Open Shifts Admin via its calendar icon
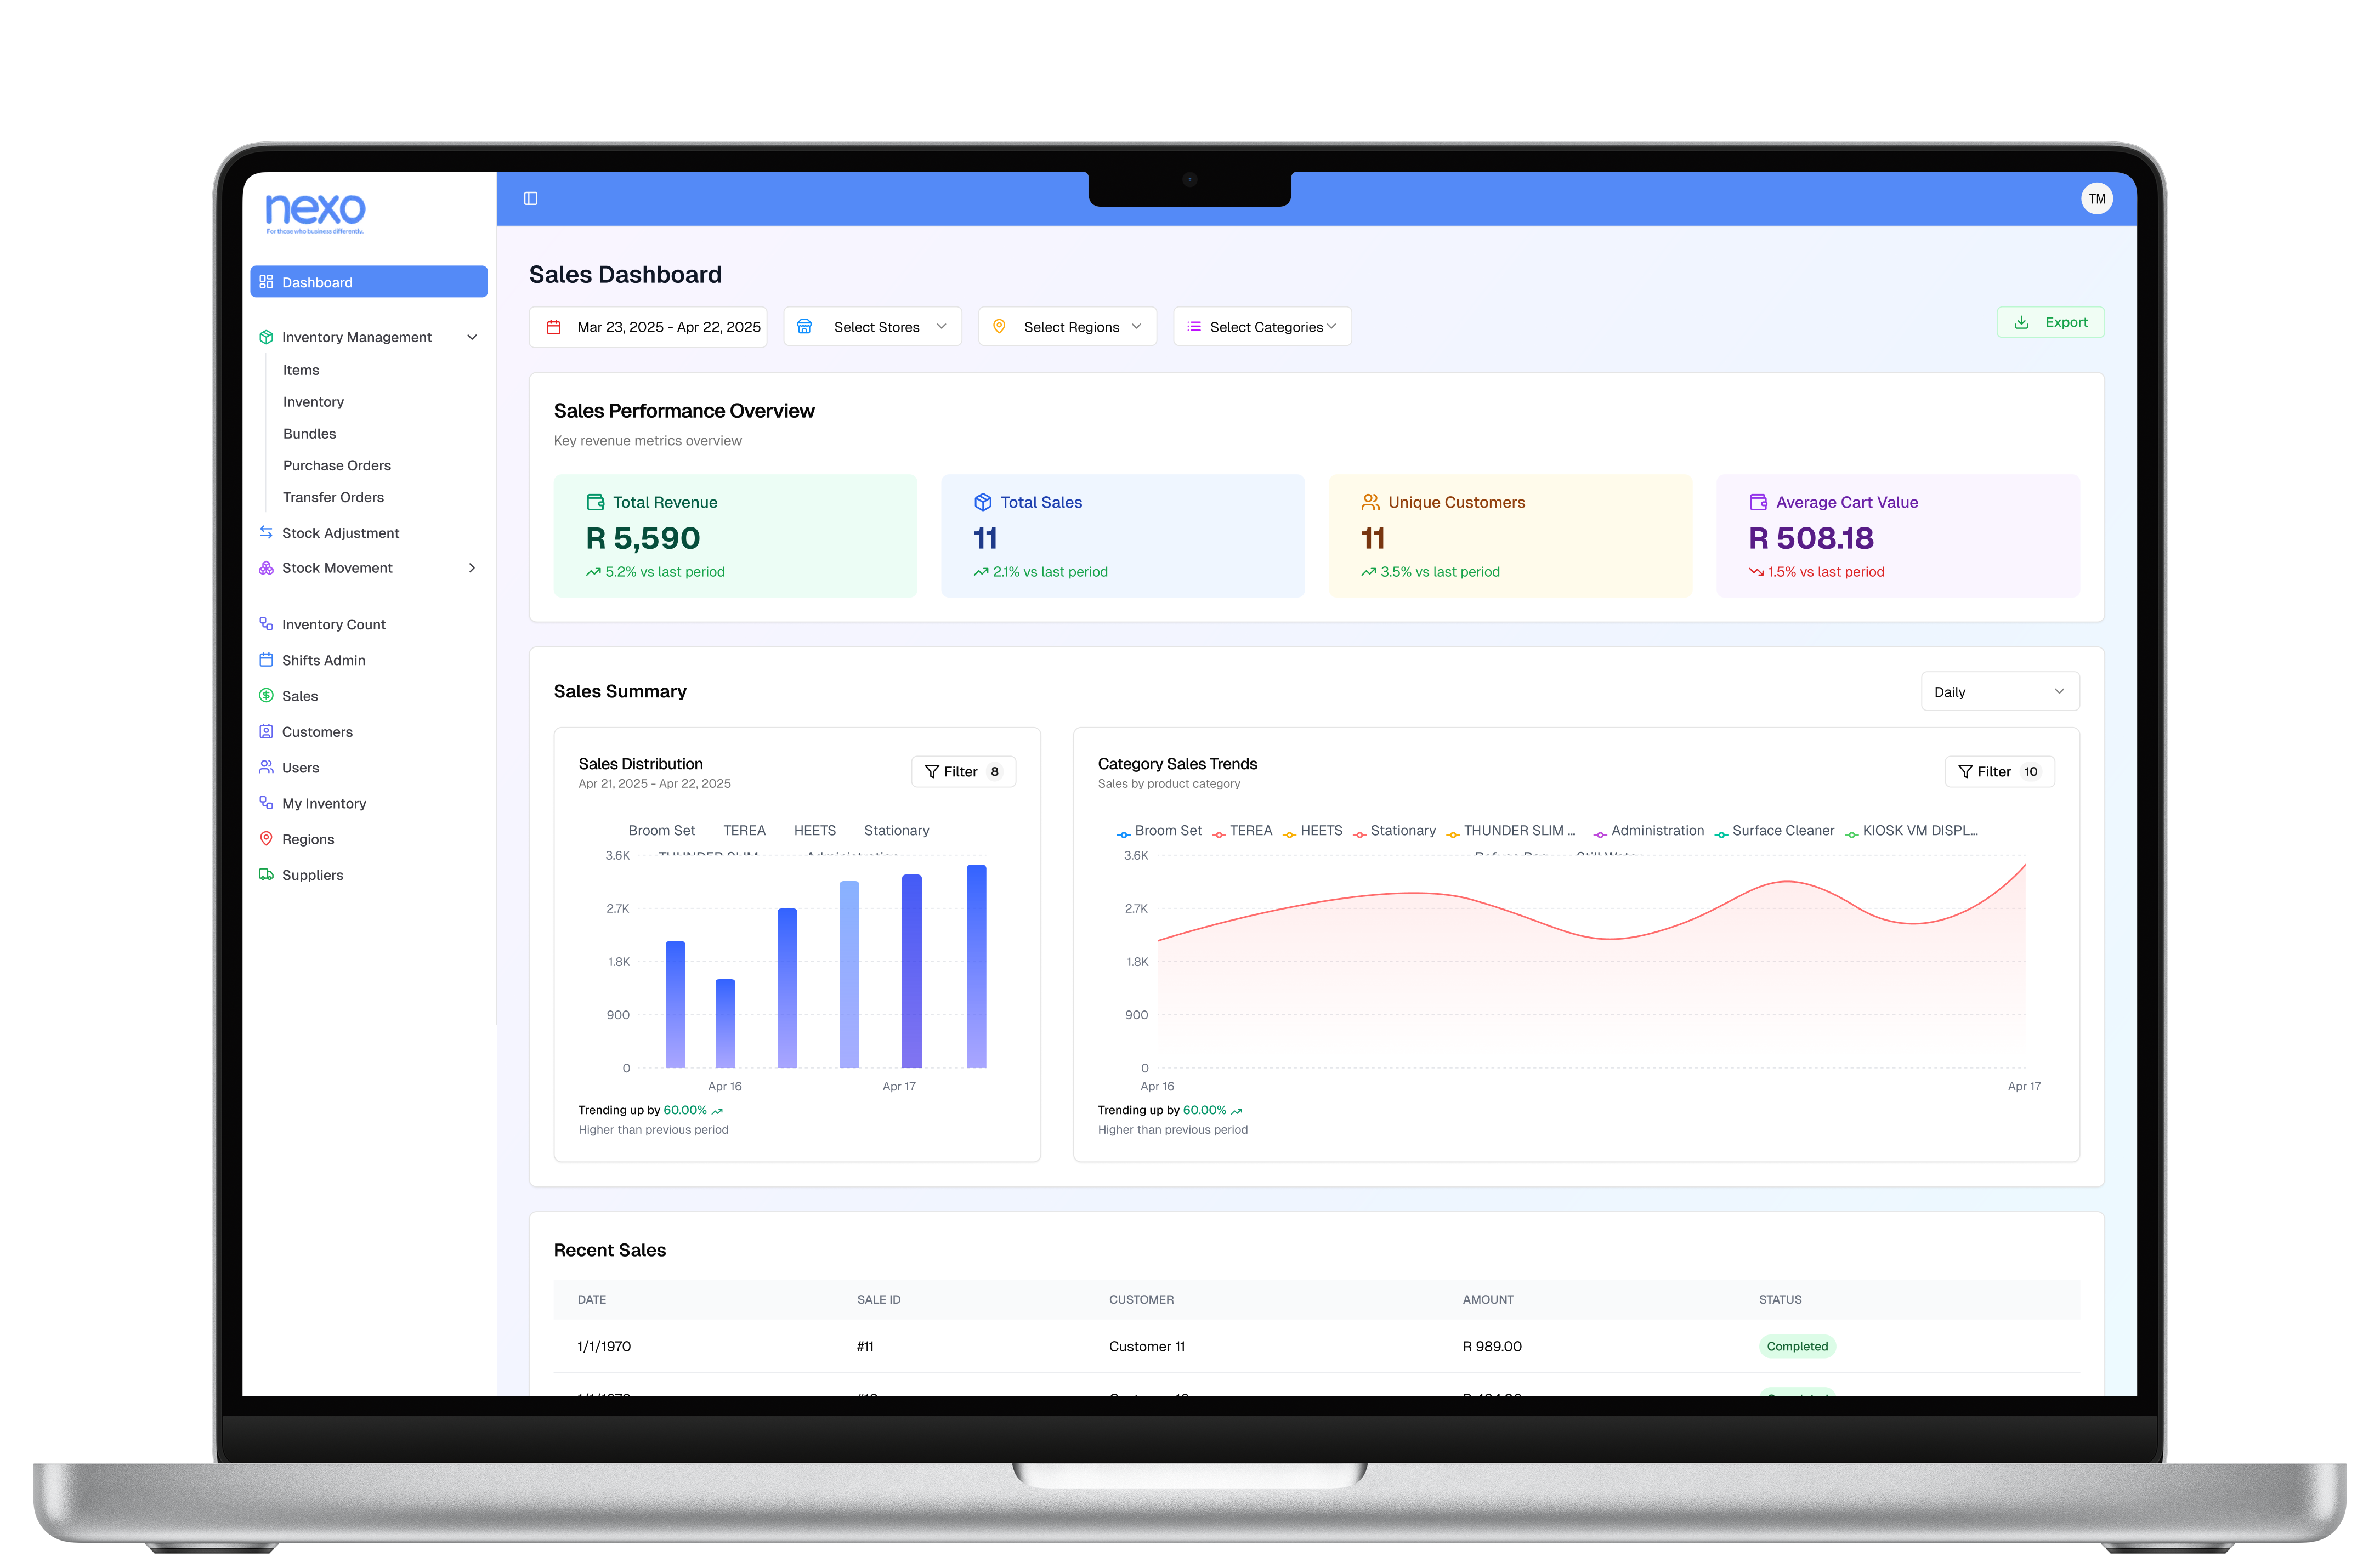Image resolution: width=2380 pixels, height=1568 pixels. [266, 660]
